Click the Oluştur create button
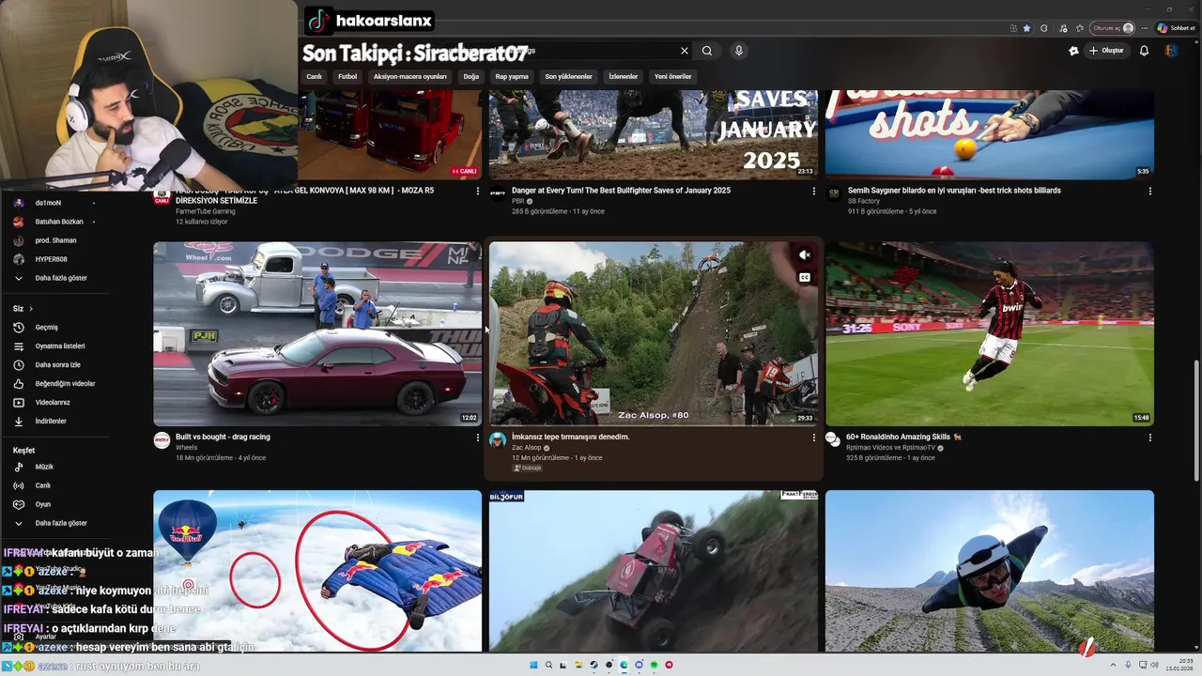1202x676 pixels. pyautogui.click(x=1107, y=51)
